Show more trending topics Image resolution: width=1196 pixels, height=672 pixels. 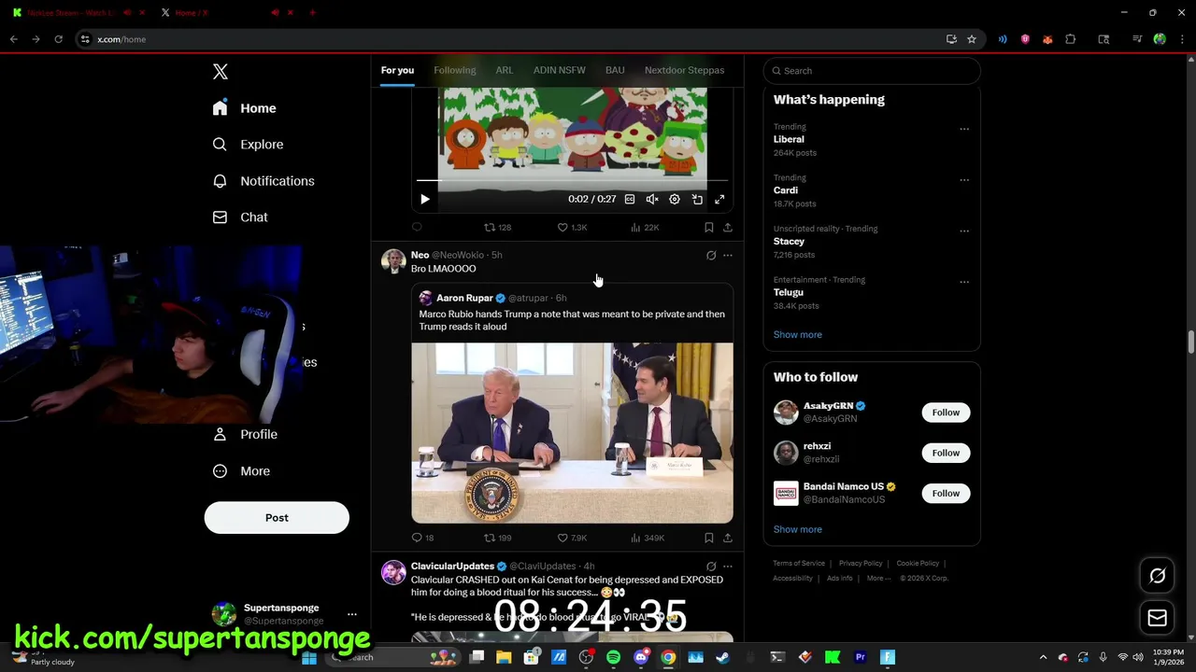pyautogui.click(x=798, y=334)
